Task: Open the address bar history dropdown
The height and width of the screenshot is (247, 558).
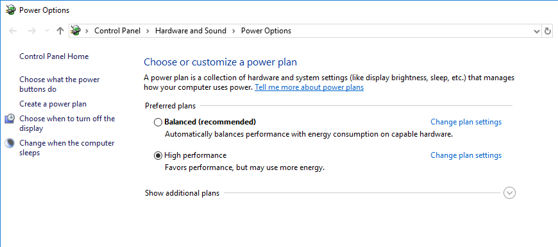Action: [537, 31]
